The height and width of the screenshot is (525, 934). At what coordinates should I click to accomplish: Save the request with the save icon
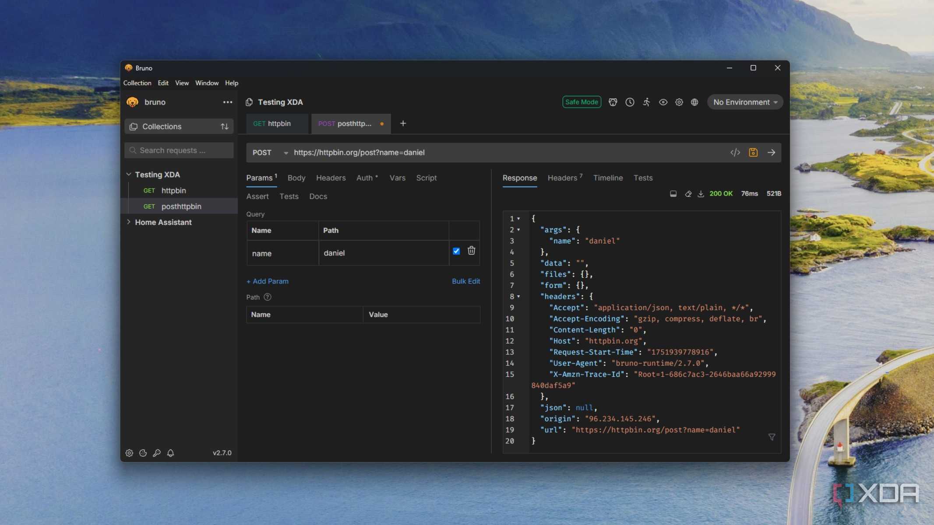pyautogui.click(x=753, y=152)
